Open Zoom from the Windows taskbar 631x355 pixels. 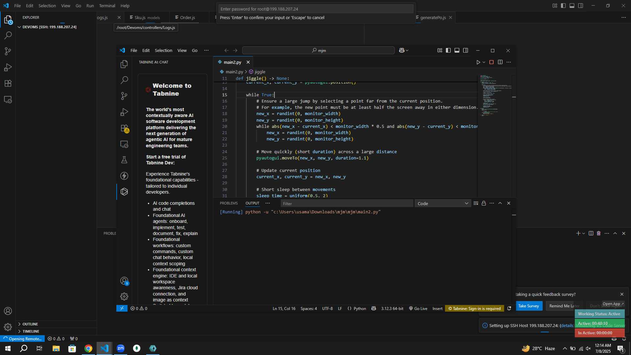pos(121,348)
